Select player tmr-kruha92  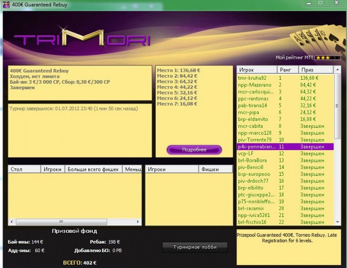(x=285, y=78)
